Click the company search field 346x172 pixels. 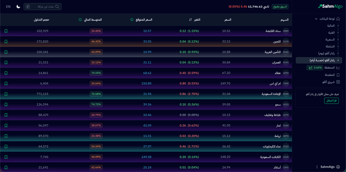coord(43,7)
